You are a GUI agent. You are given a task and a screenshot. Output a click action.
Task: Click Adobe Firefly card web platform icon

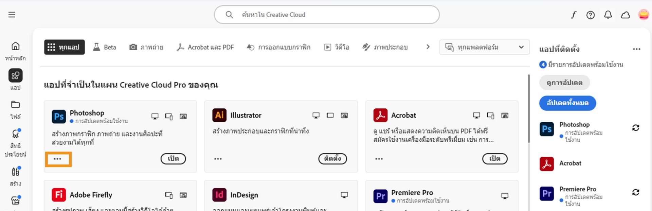(x=183, y=195)
